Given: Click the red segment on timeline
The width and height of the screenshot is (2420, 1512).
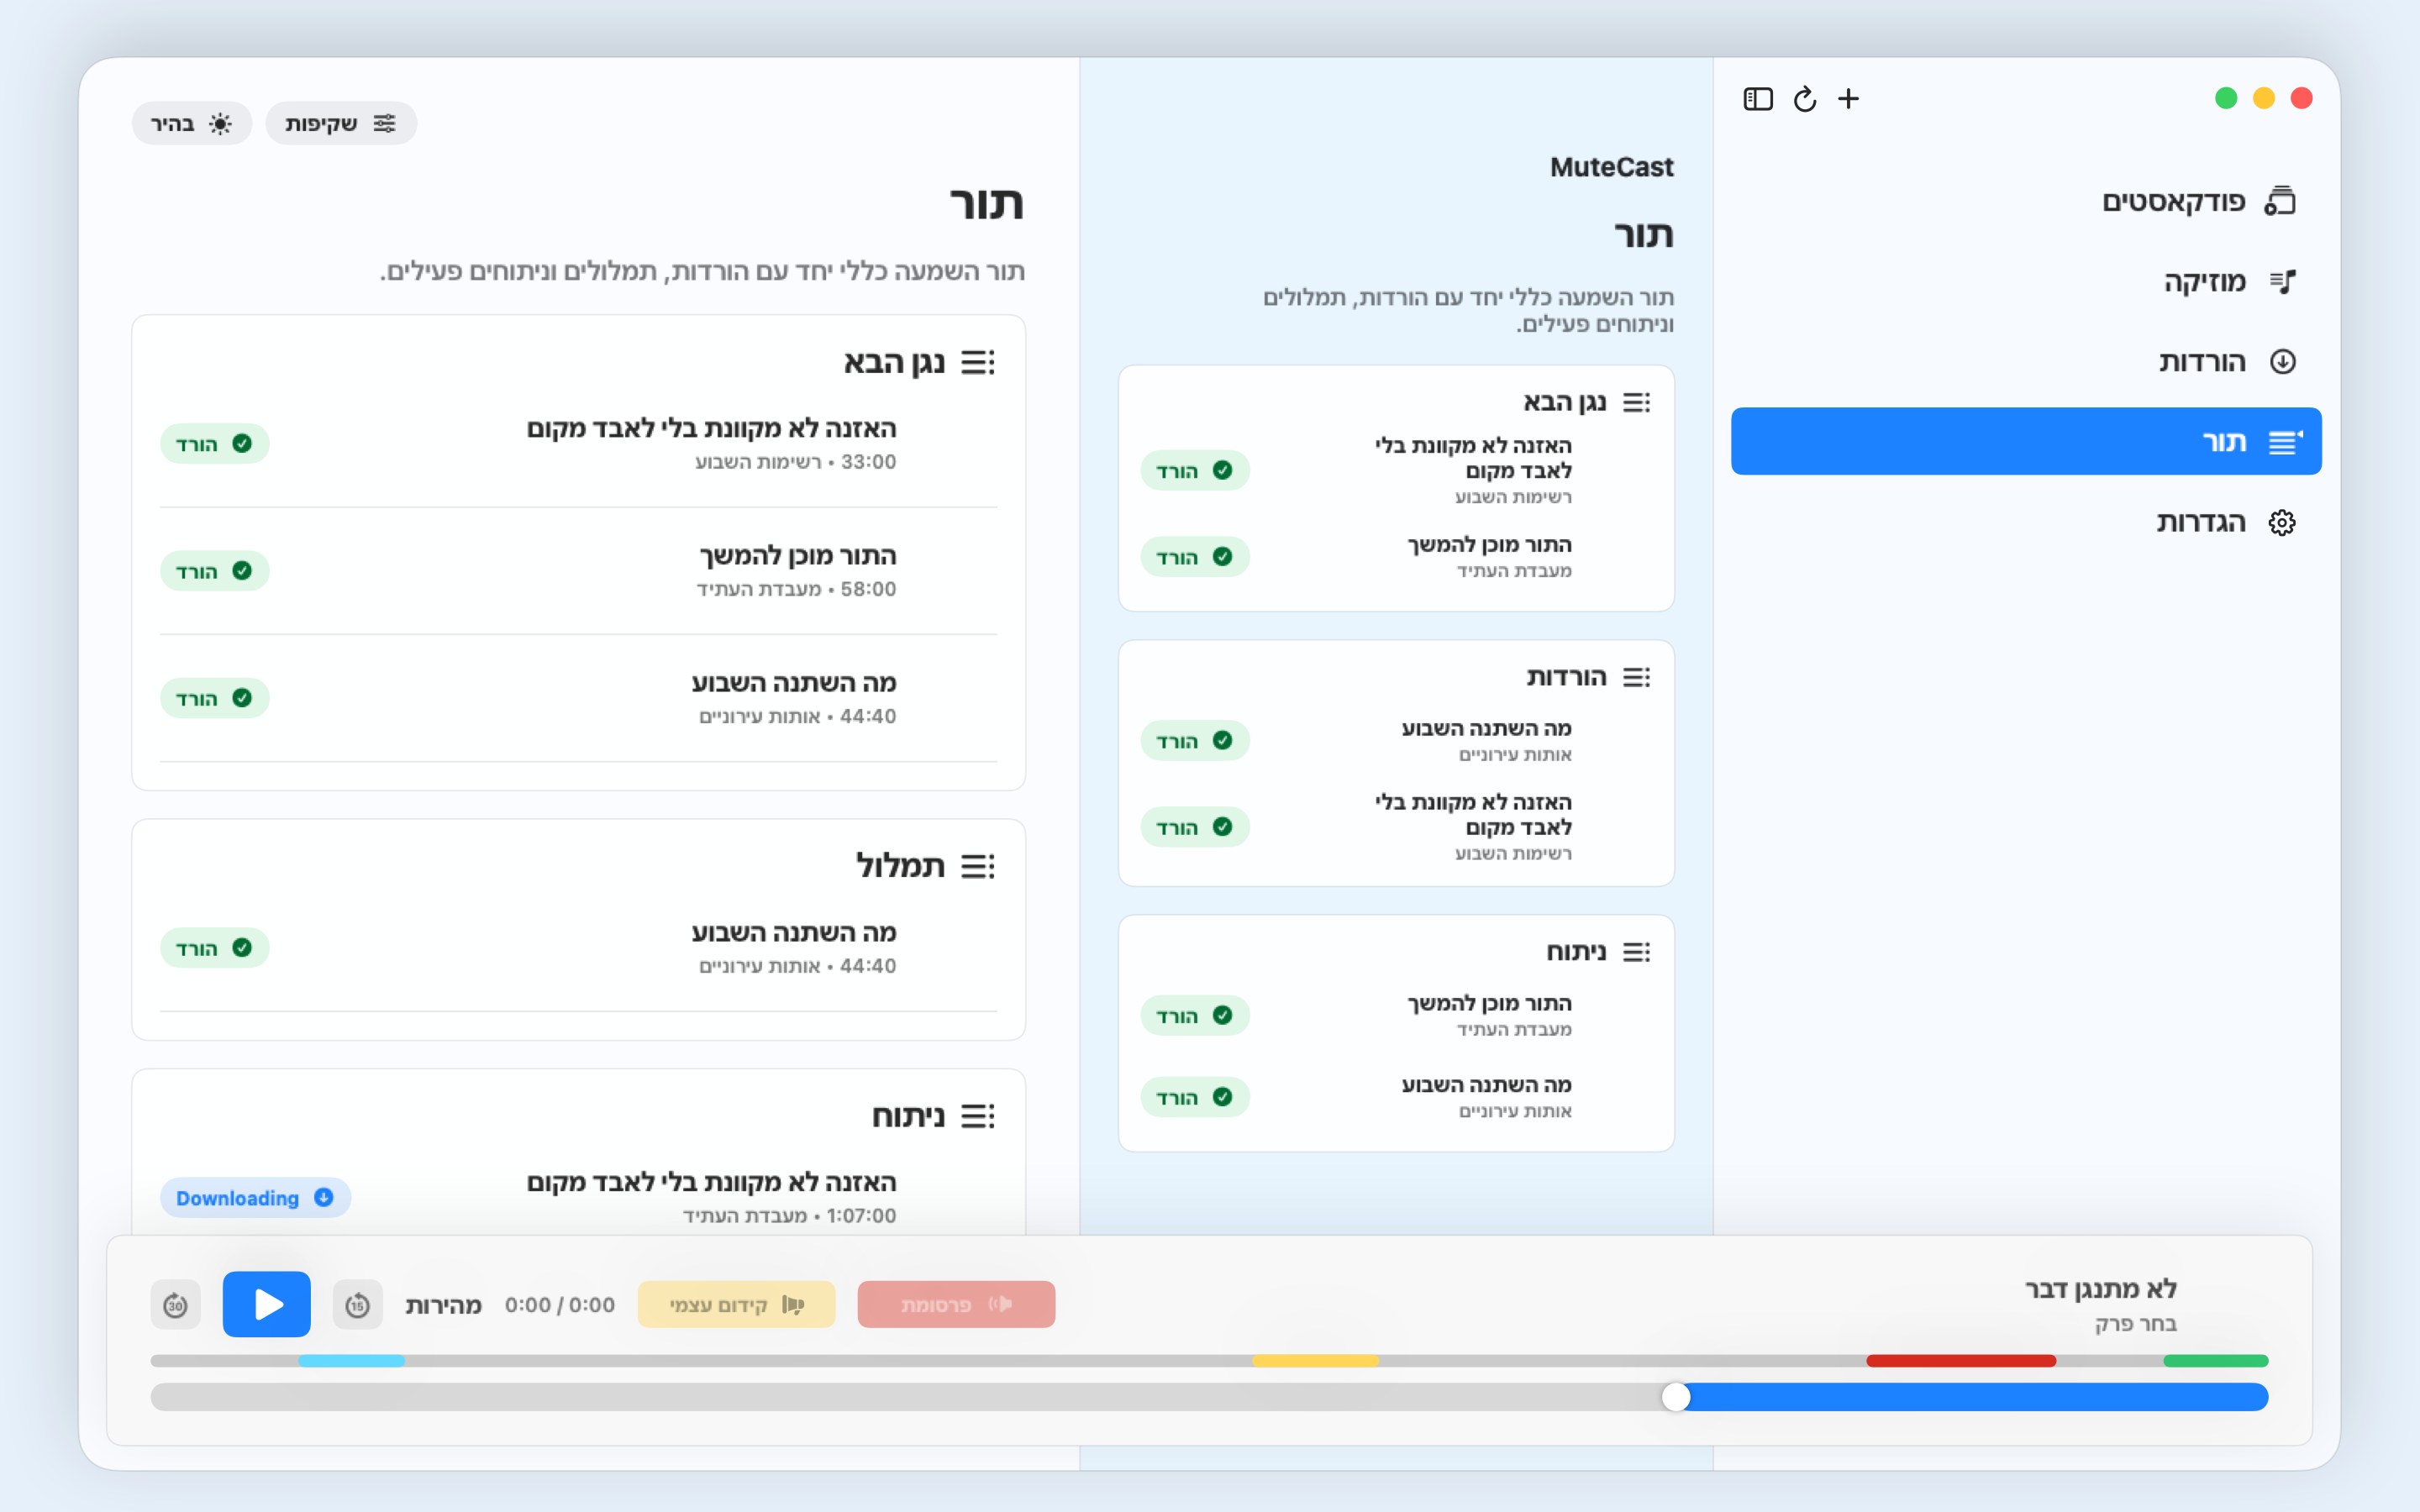Looking at the screenshot, I should [1961, 1360].
